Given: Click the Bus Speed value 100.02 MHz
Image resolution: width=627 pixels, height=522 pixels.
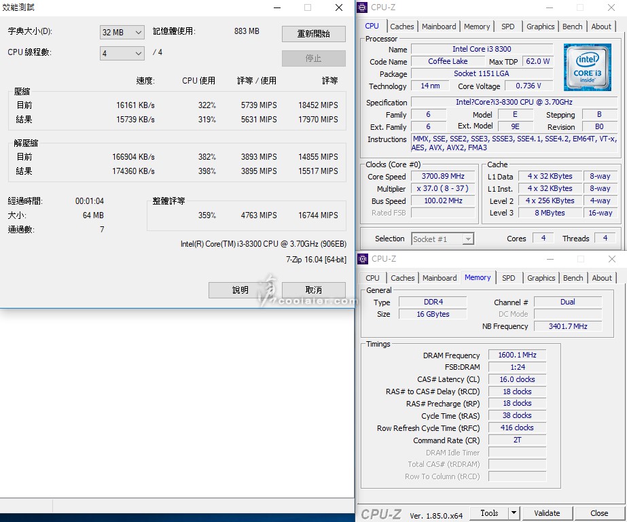Looking at the screenshot, I should pos(443,201).
